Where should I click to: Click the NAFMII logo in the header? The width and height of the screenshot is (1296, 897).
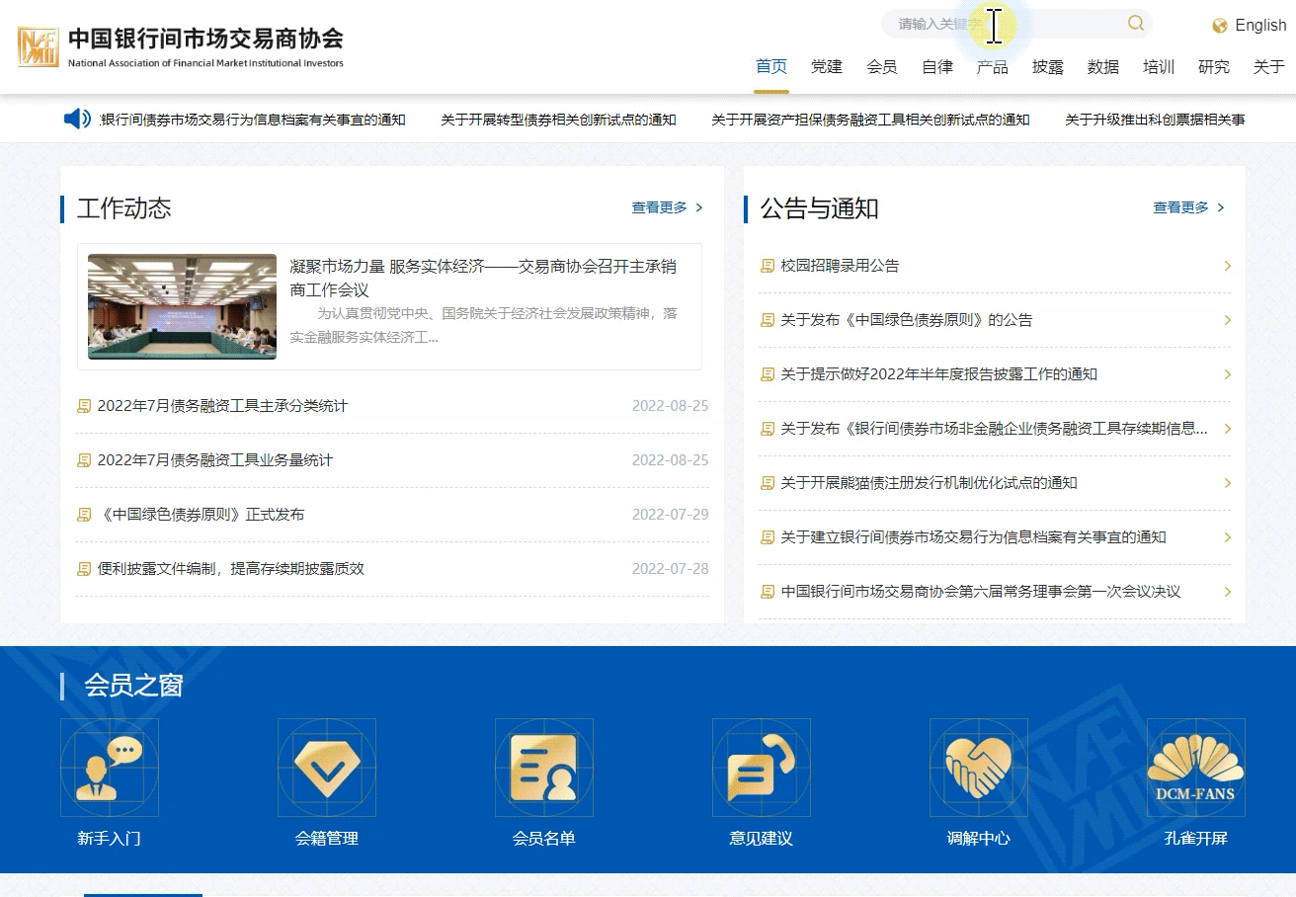39,46
